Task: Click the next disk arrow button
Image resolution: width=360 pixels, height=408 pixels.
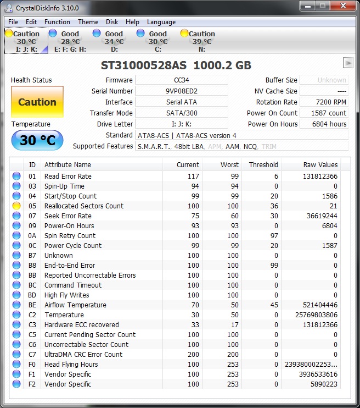Action: tap(348, 63)
